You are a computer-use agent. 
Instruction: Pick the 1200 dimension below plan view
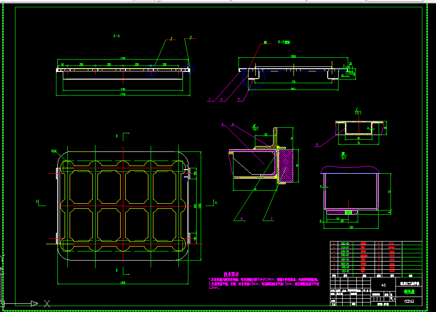pyautogui.click(x=122, y=282)
